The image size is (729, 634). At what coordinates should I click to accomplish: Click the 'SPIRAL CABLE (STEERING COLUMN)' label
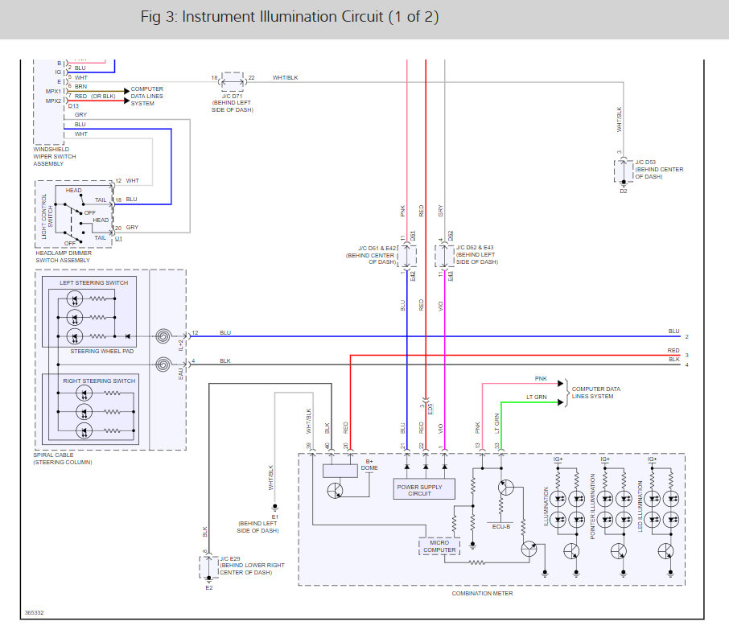pyautogui.click(x=62, y=459)
